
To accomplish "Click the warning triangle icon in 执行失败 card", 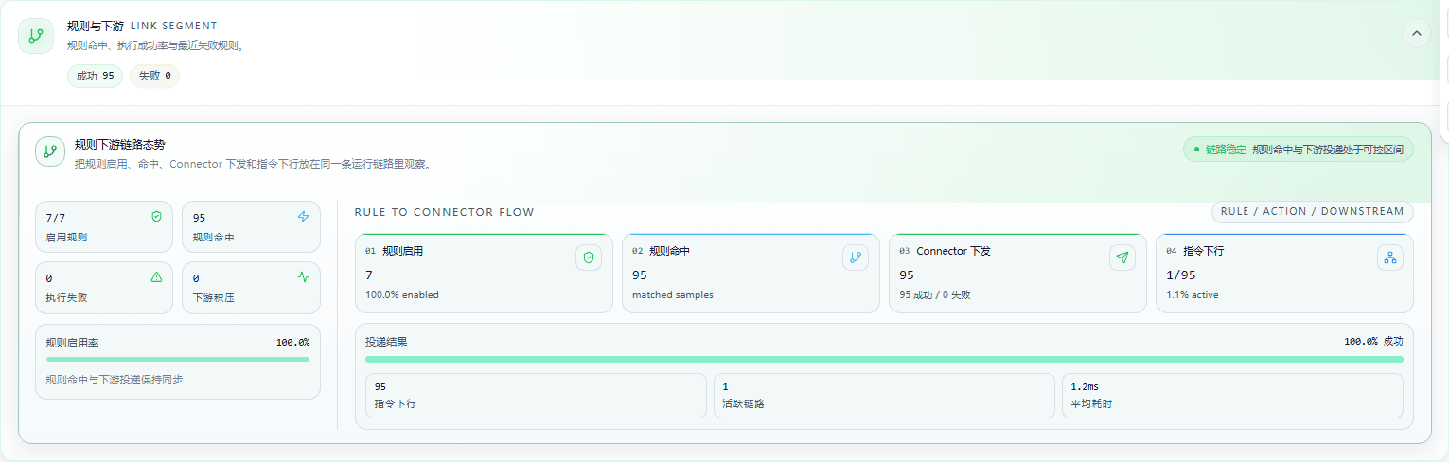I will pos(156,277).
